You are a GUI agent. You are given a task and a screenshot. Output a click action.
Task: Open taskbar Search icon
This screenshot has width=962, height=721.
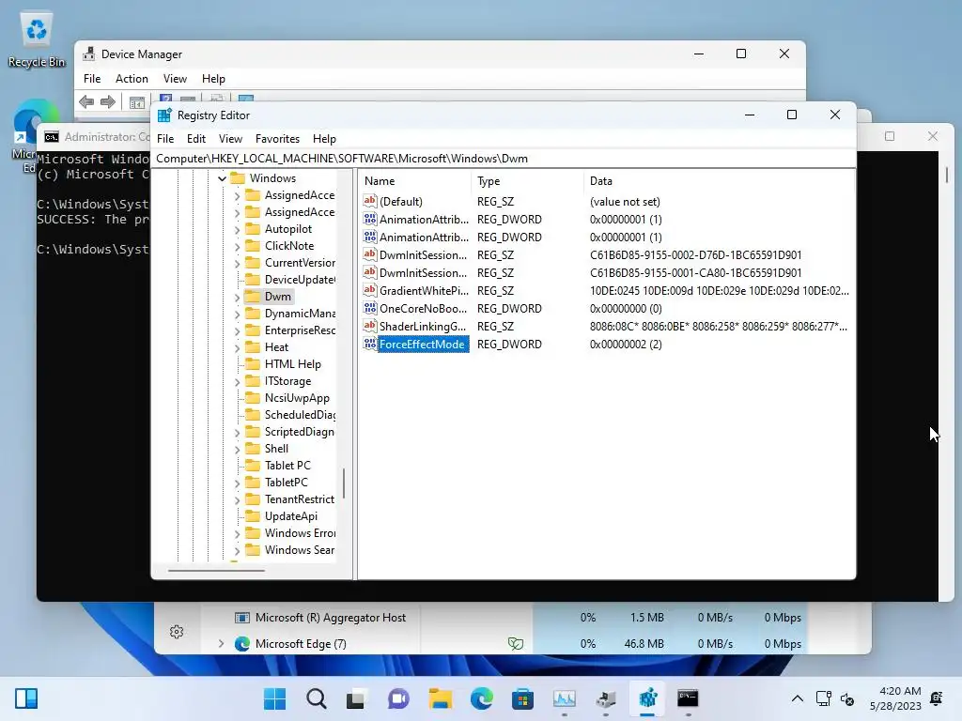pos(316,698)
